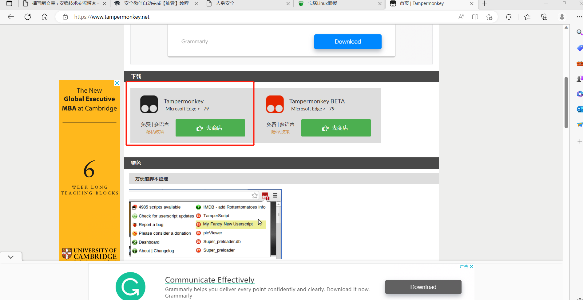The height and width of the screenshot is (300, 583).
Task: Add a site to Edge sidebar
Action: (580, 141)
